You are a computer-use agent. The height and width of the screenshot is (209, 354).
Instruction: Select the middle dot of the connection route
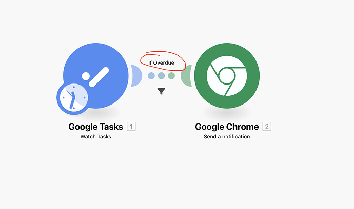click(x=161, y=76)
